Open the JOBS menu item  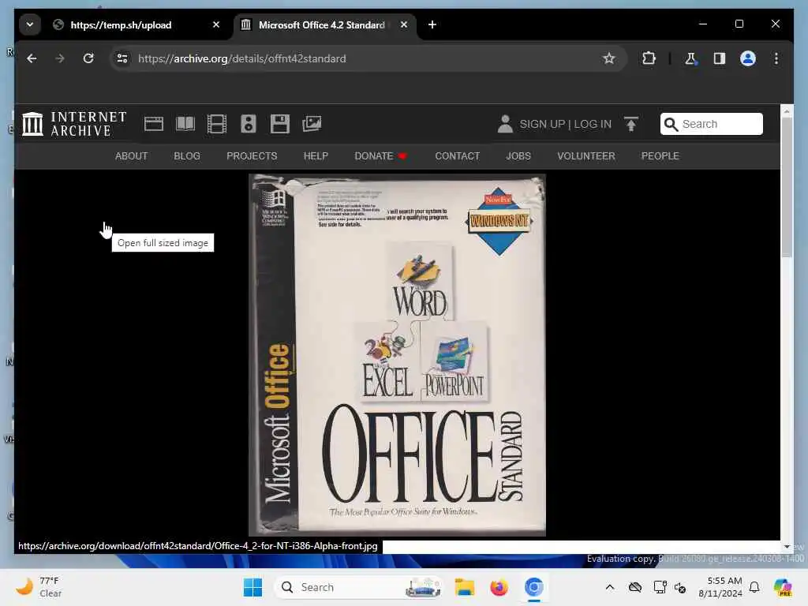pyautogui.click(x=518, y=156)
